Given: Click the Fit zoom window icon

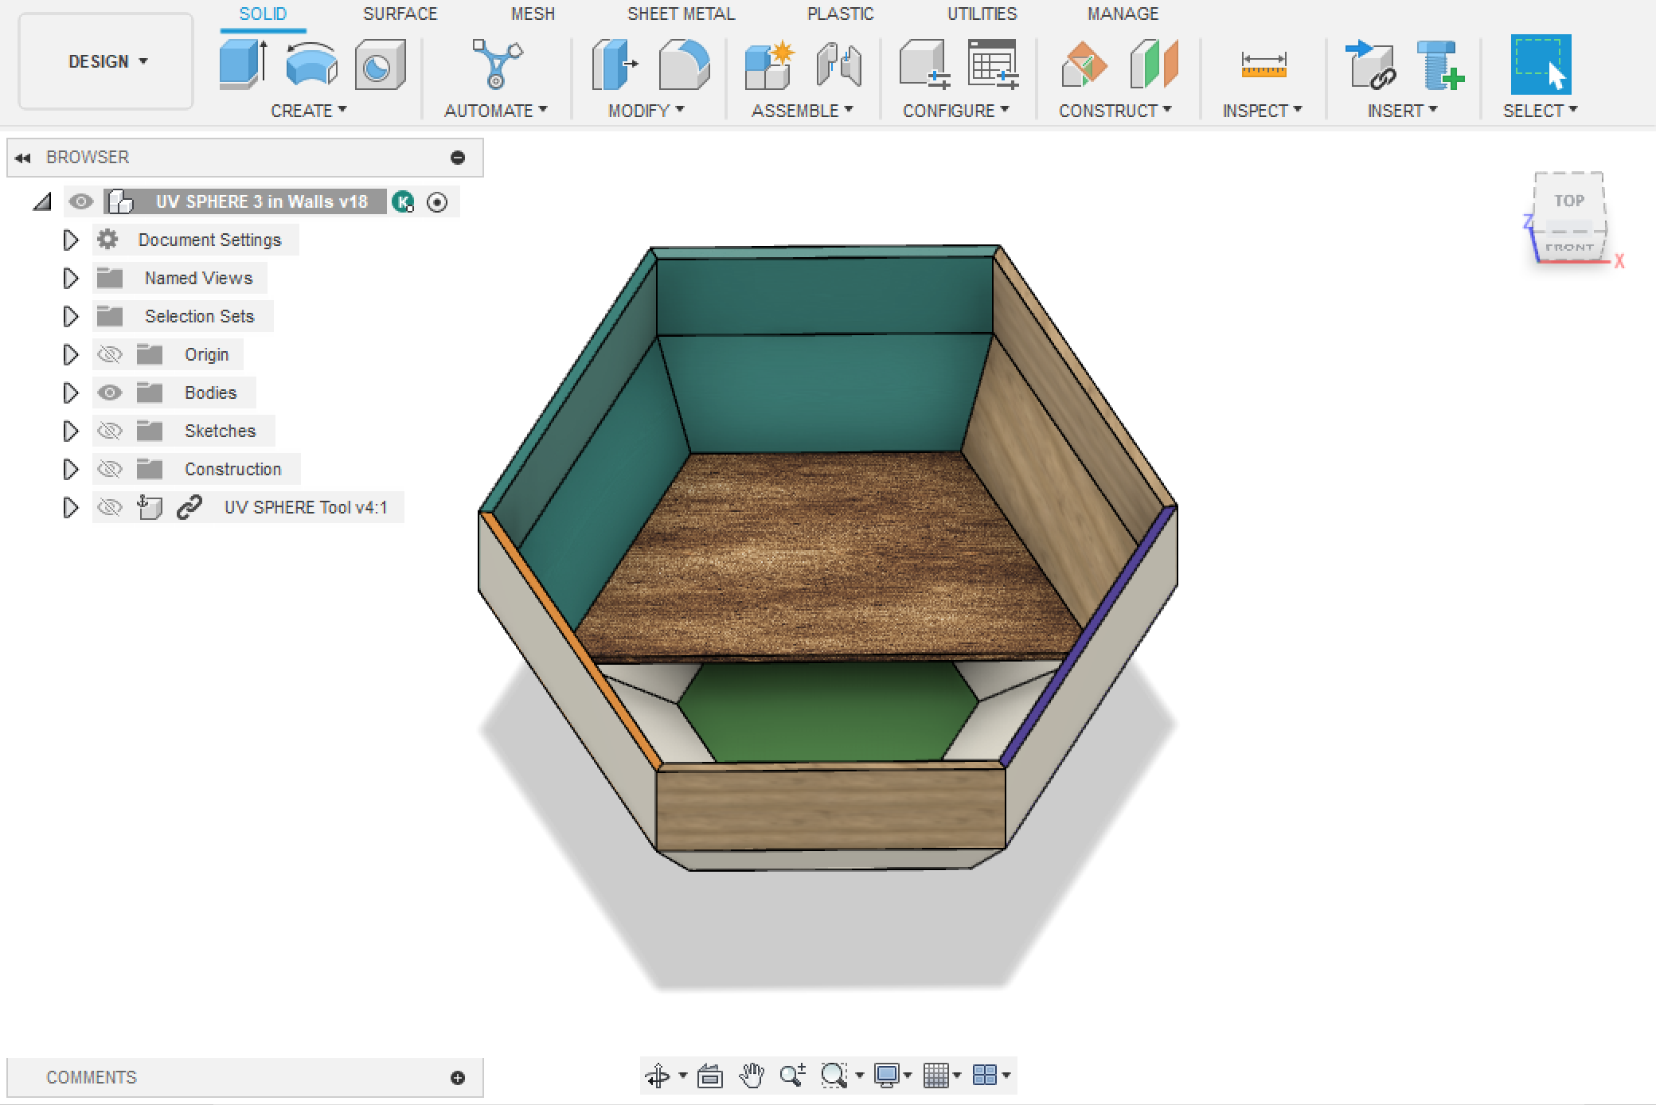Looking at the screenshot, I should click(x=834, y=1076).
